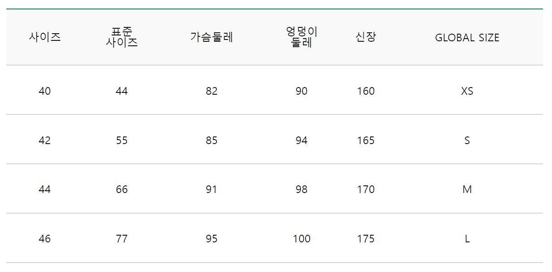This screenshot has width=552, height=272.
Task: Select the 표준 사이즈 column header
Action: coord(122,37)
